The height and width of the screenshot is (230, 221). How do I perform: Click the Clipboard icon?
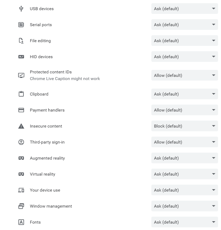coord(21,94)
